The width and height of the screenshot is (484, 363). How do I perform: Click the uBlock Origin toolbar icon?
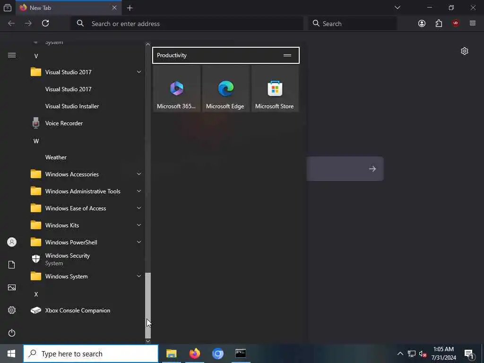tap(456, 23)
